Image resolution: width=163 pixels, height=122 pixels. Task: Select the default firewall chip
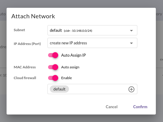[59, 89]
